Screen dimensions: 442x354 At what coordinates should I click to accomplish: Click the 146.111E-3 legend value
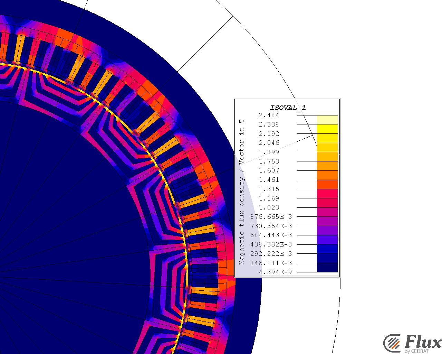pos(271,263)
